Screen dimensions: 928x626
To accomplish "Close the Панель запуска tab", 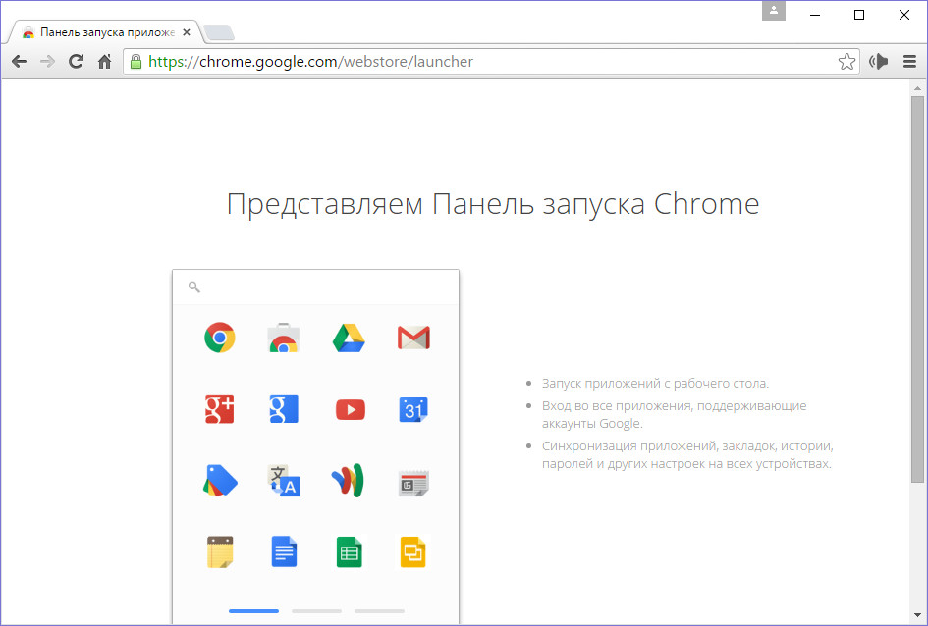I will [187, 32].
